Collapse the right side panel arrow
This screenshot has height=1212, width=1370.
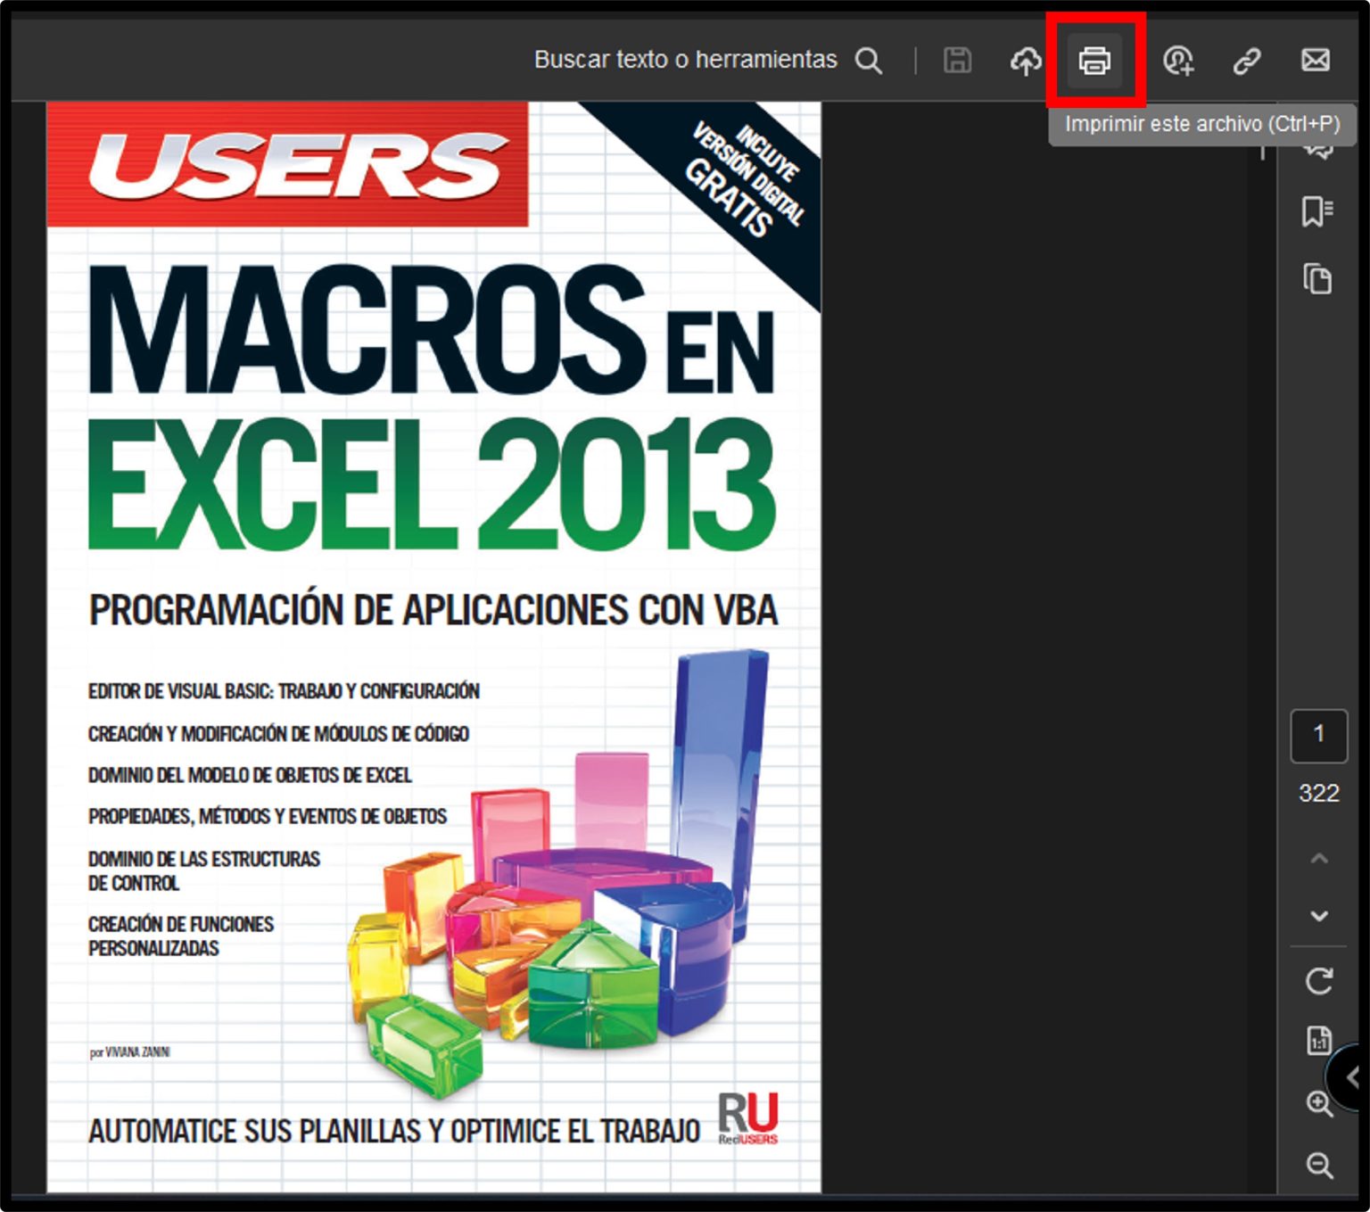pyautogui.click(x=1356, y=1075)
